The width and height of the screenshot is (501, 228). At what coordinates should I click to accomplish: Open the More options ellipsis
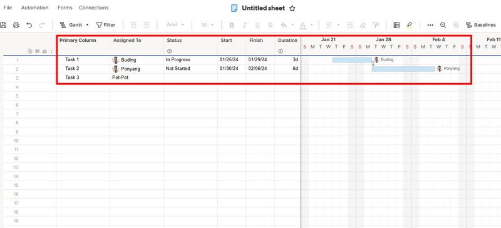(430, 25)
